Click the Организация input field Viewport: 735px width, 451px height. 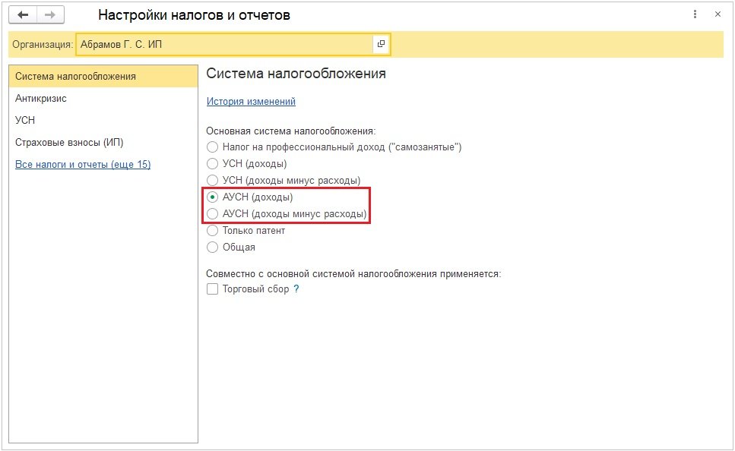[x=224, y=45]
